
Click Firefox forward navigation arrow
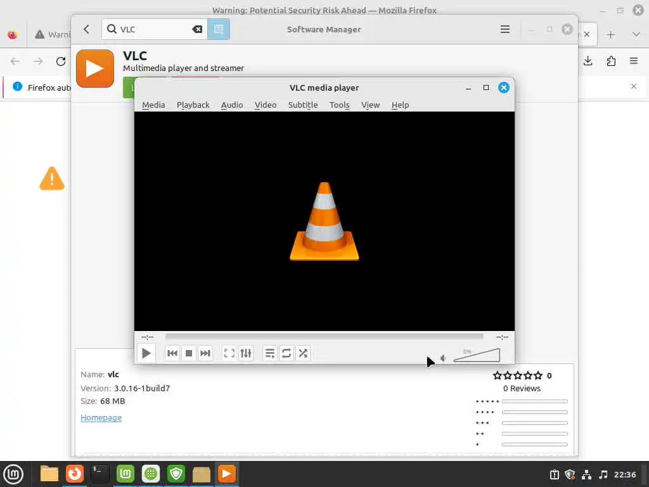tap(38, 62)
